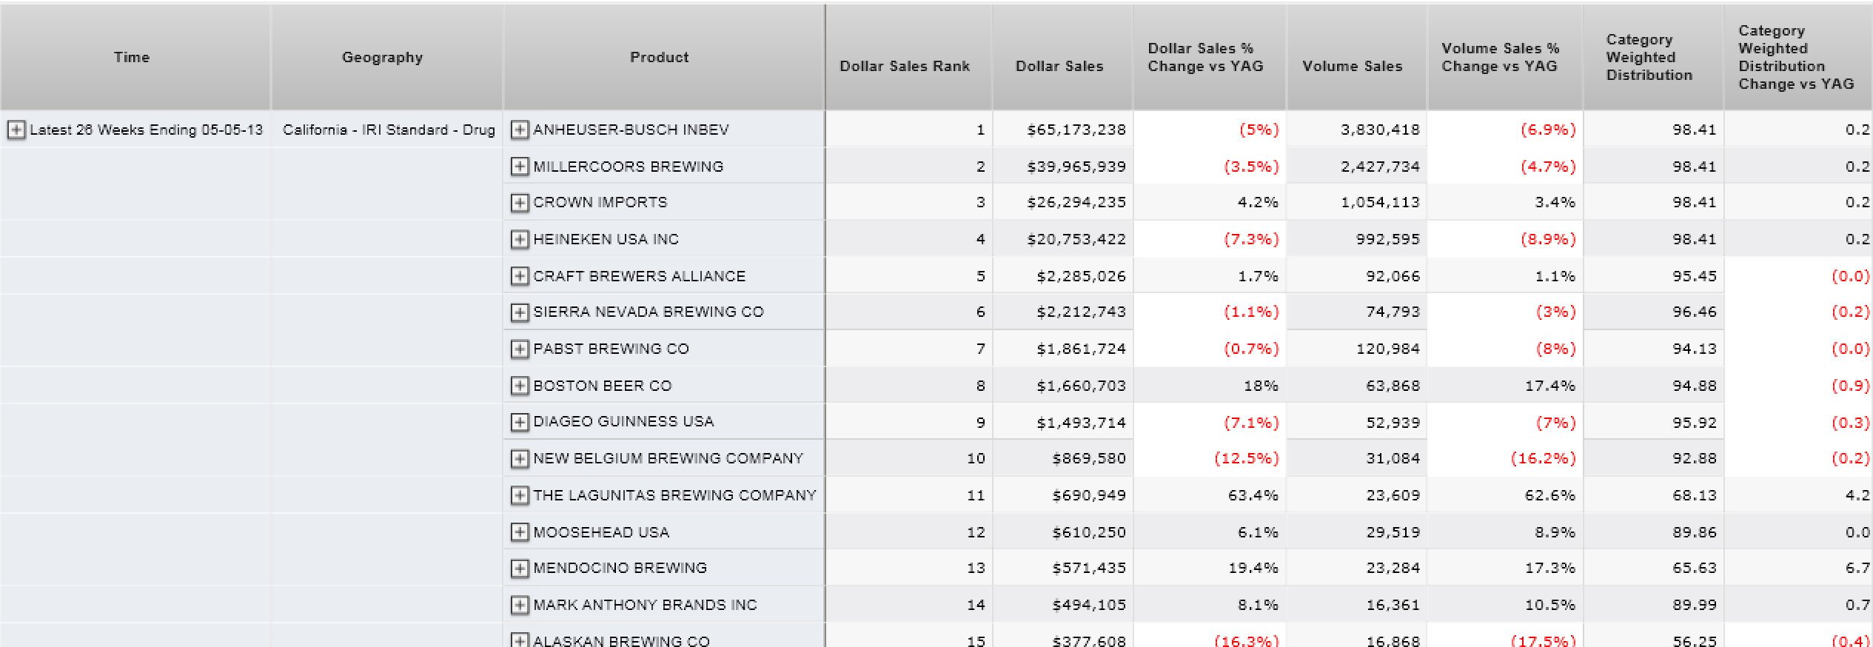Viewport: 1873px width, 647px height.
Task: Sort by Dollar Sales Rank header
Action: (x=909, y=58)
